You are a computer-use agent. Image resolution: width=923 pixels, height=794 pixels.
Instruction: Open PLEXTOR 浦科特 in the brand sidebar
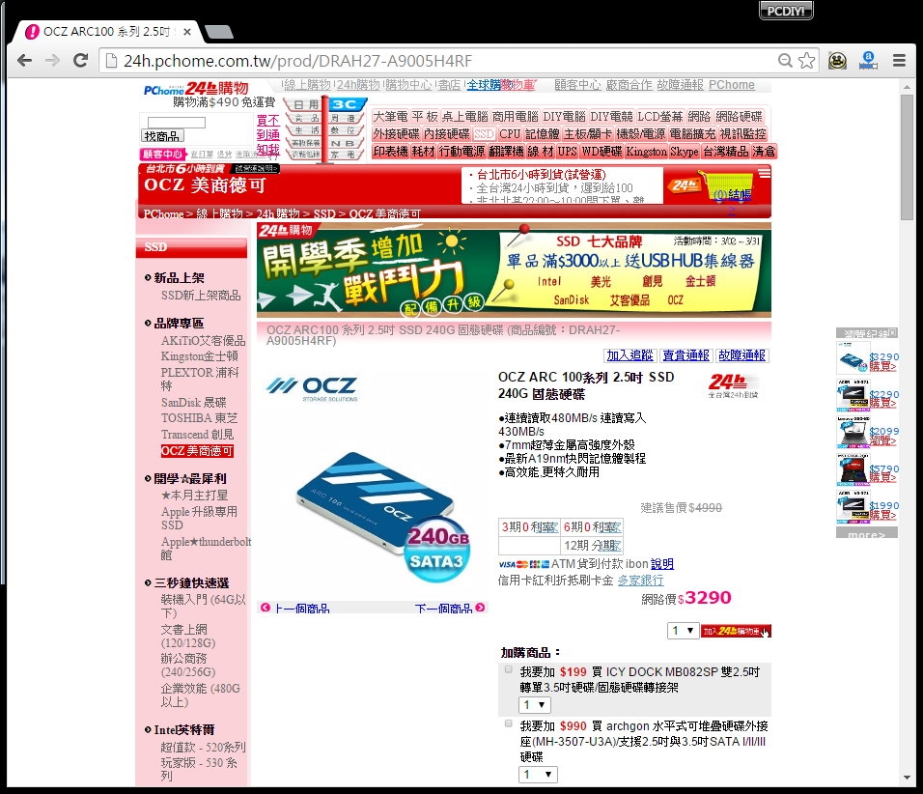pyautogui.click(x=200, y=379)
